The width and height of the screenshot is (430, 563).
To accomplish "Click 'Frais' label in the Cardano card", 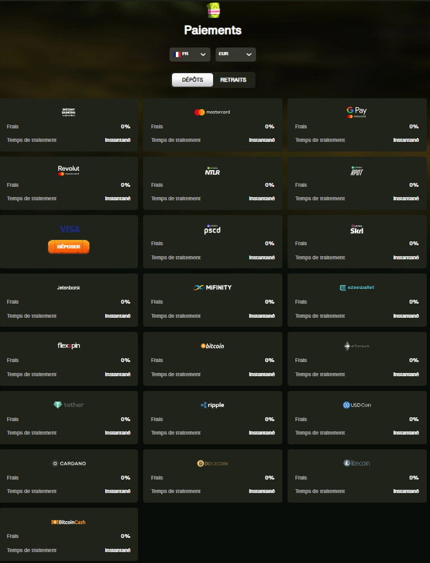I will click(13, 478).
